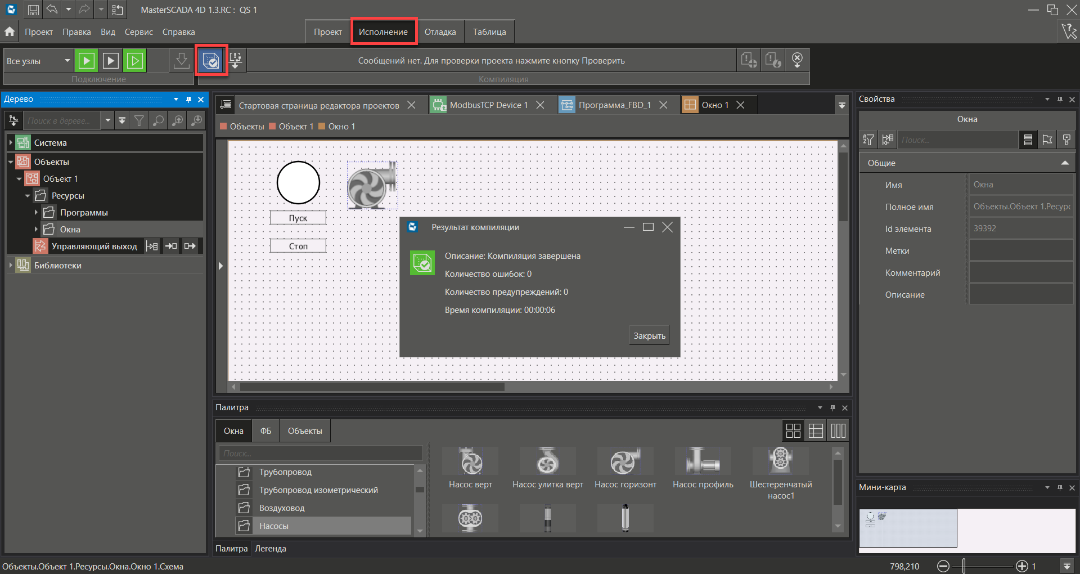Switch palette to large tiles view
Screen dimensions: 1080x574
(793, 431)
